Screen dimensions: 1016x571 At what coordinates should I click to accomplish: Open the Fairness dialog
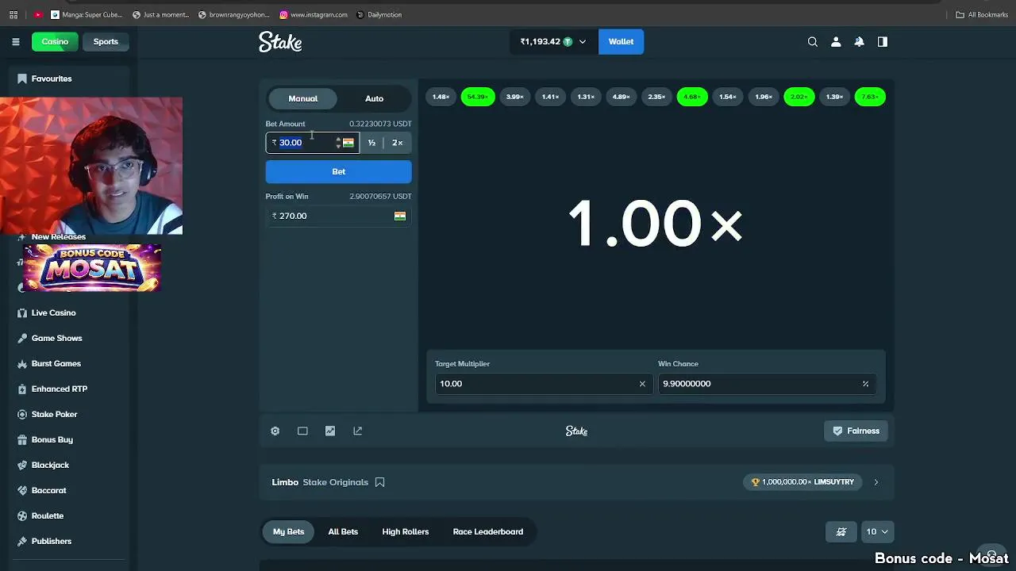point(856,431)
